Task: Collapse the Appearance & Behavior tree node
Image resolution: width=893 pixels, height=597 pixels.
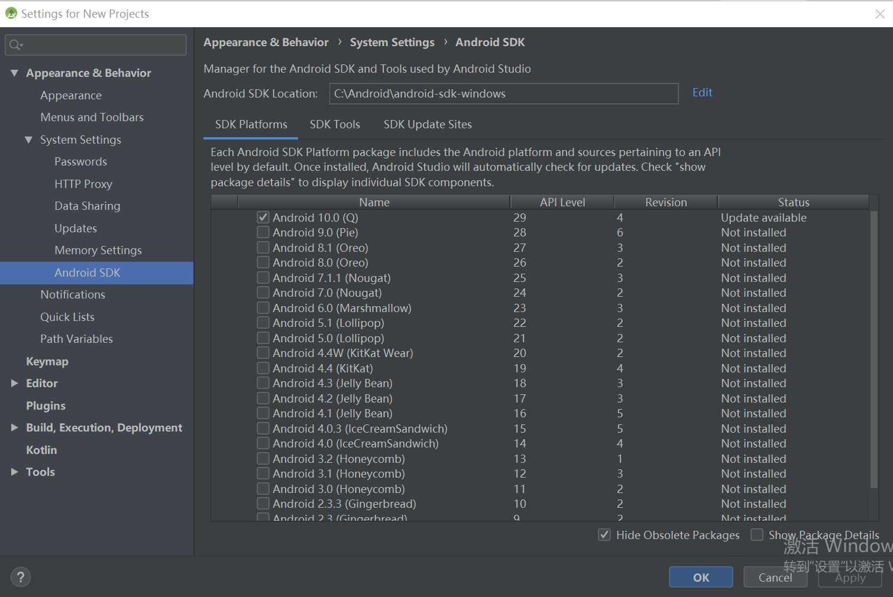Action: pos(14,73)
